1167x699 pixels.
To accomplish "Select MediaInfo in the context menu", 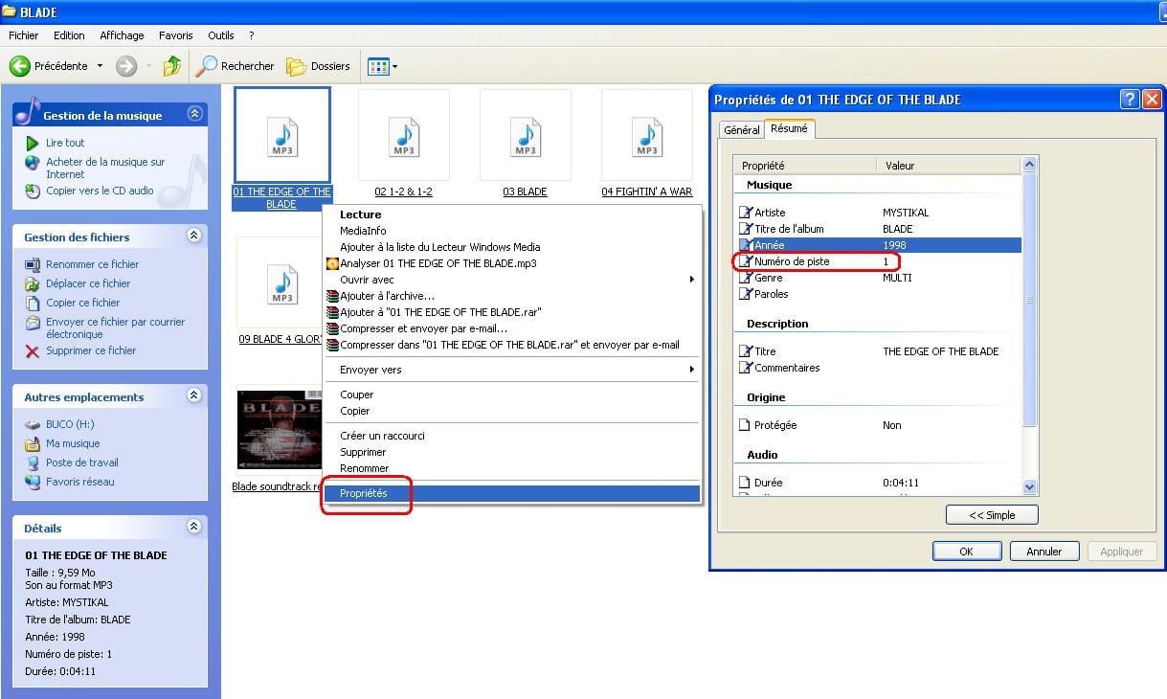I will tap(511, 231).
